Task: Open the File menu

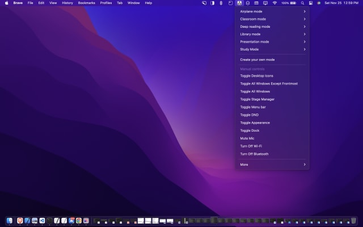Action: [30, 3]
